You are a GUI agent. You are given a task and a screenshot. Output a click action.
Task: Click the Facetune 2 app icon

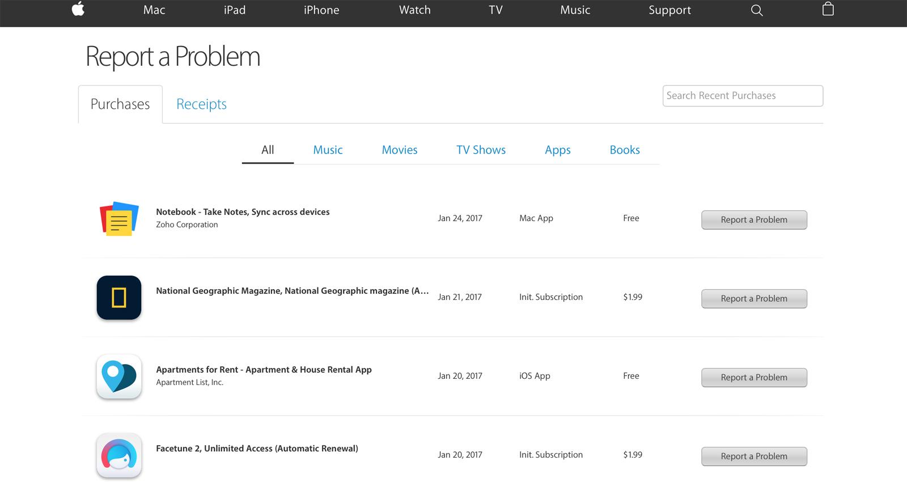(x=119, y=455)
